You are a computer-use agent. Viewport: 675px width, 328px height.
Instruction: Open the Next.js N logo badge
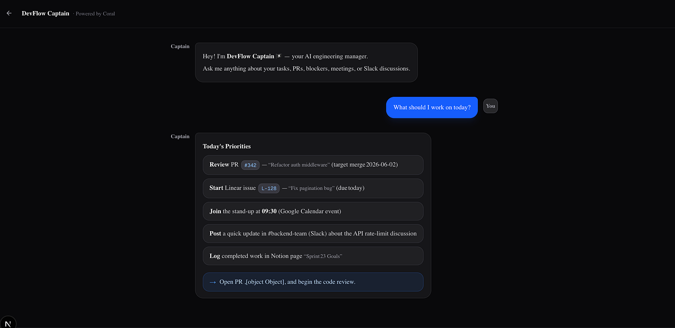click(x=8, y=323)
